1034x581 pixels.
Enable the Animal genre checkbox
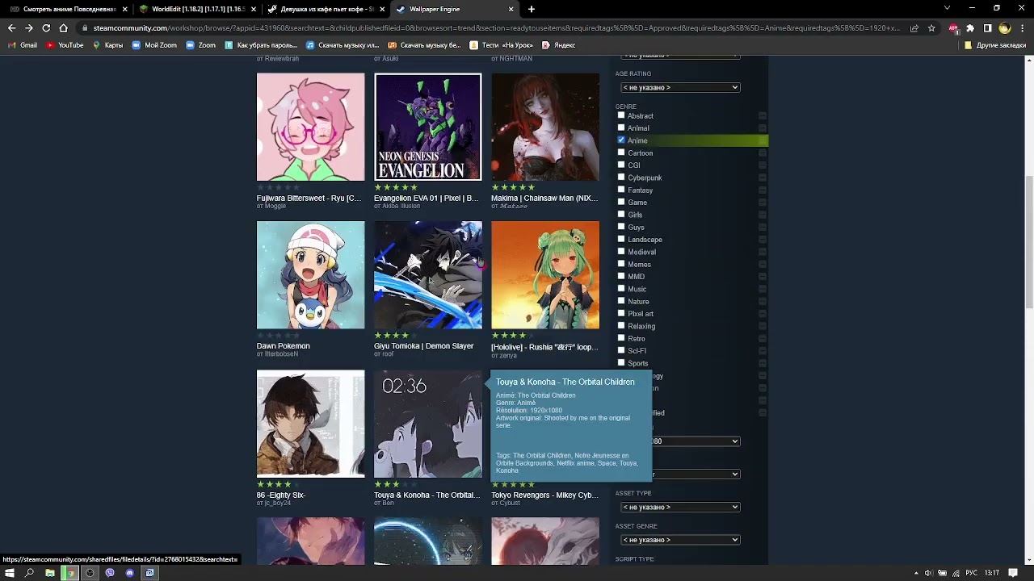621,127
